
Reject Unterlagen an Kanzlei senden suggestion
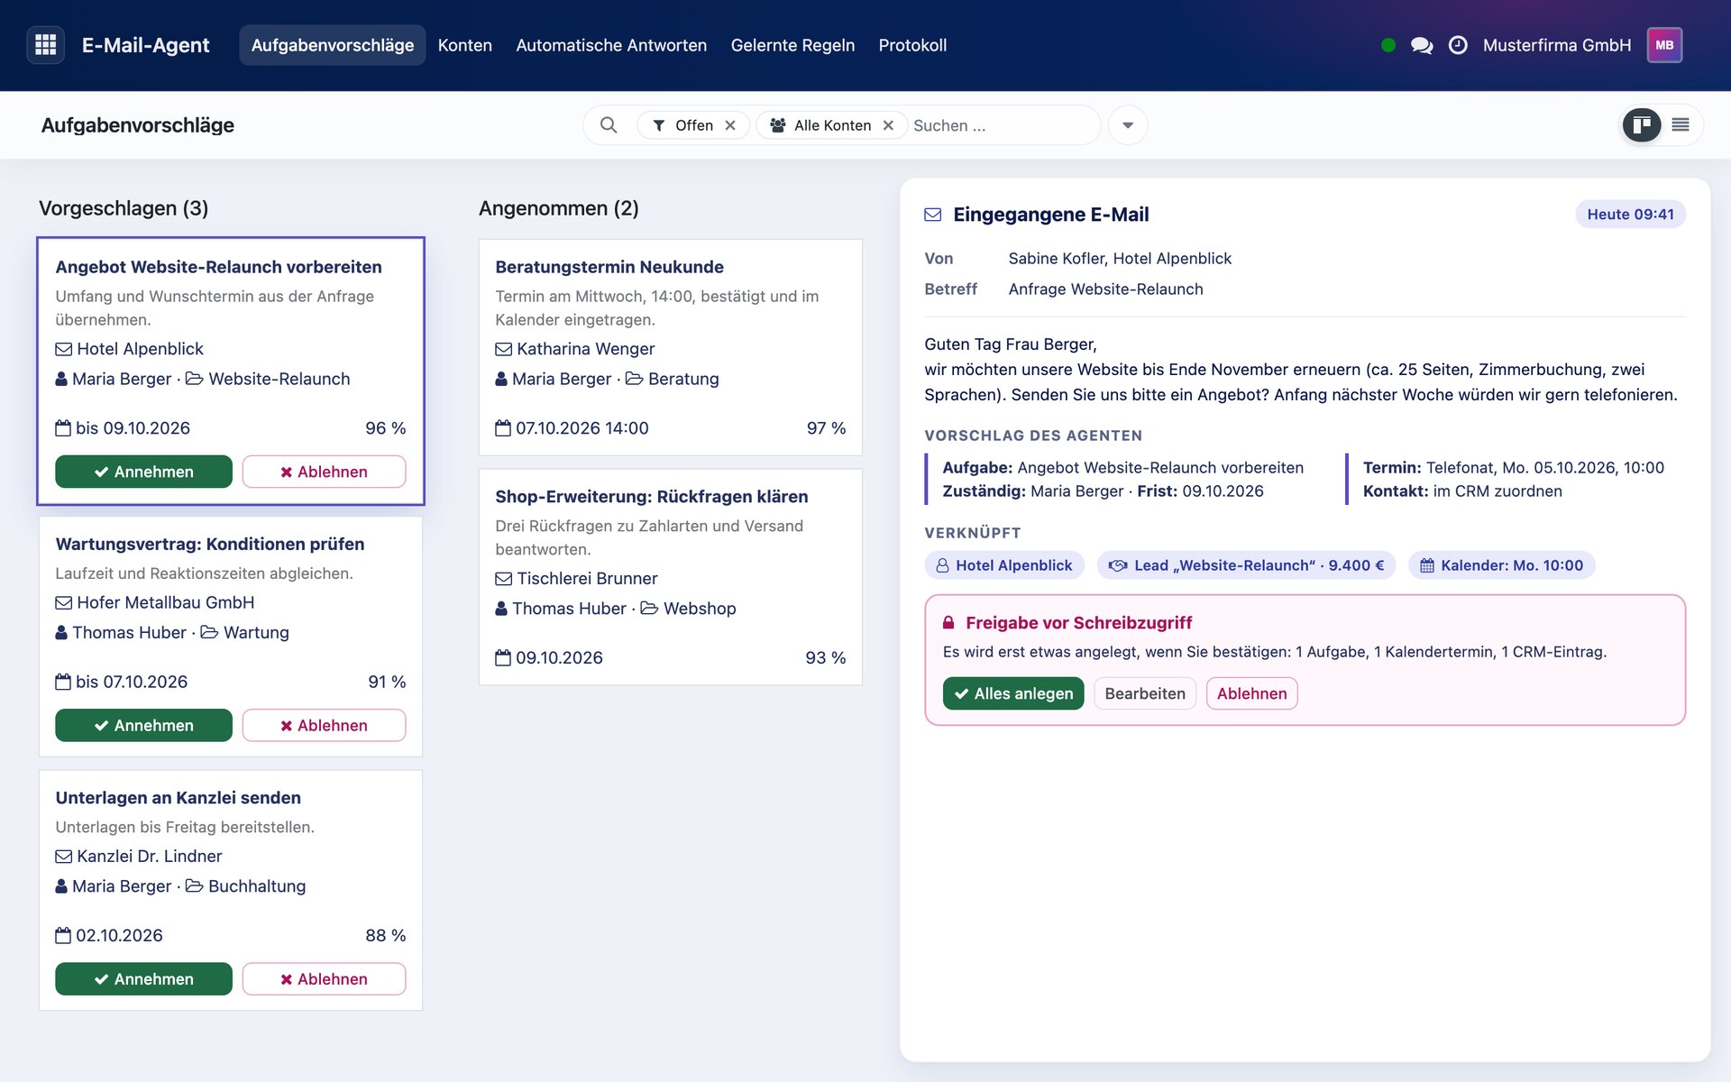[324, 978]
